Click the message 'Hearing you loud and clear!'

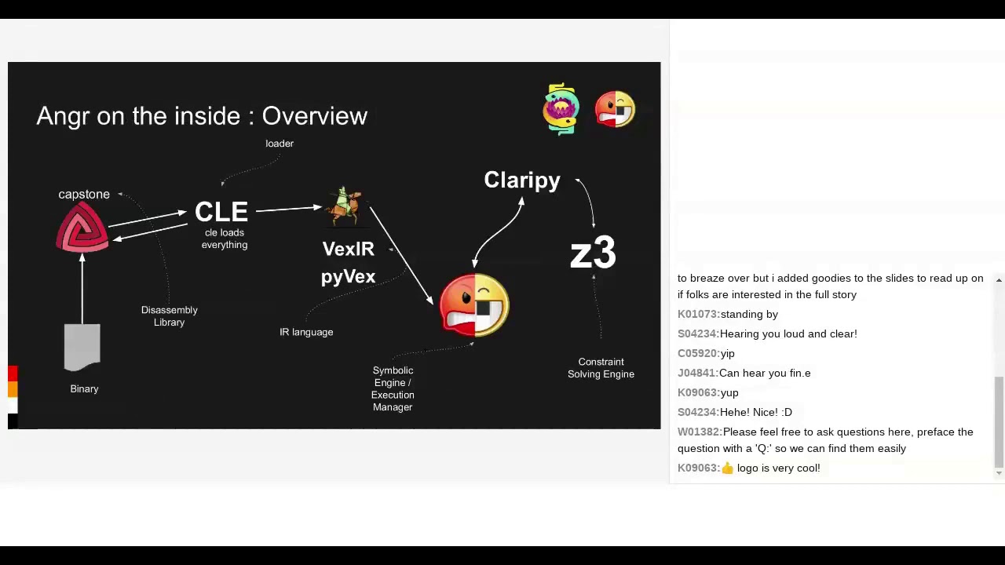tap(788, 334)
